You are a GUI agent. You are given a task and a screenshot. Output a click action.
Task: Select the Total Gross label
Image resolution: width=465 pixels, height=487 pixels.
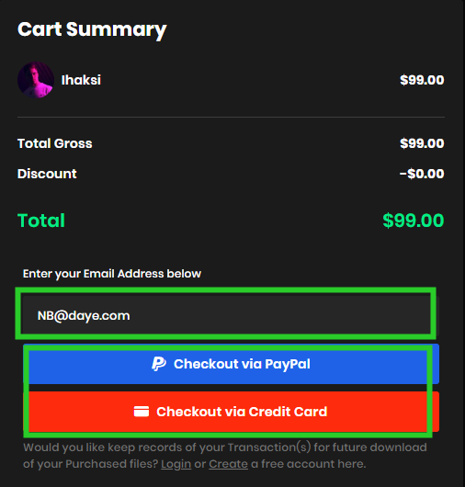tap(54, 143)
